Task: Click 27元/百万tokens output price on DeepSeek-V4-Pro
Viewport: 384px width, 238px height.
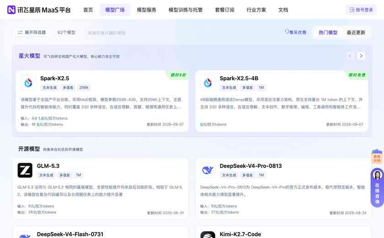Action: [225, 212]
